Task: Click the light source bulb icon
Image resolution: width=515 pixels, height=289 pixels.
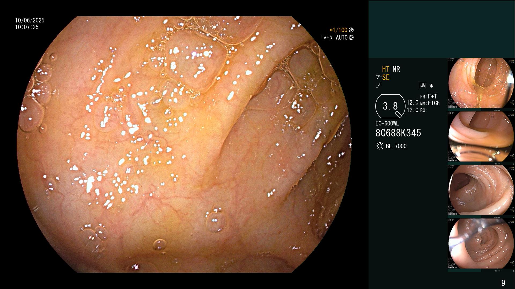Action: click(380, 146)
